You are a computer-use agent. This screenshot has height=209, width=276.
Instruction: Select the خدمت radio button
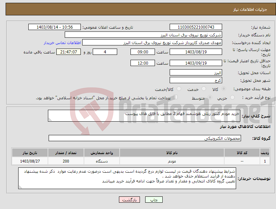(x=204, y=89)
